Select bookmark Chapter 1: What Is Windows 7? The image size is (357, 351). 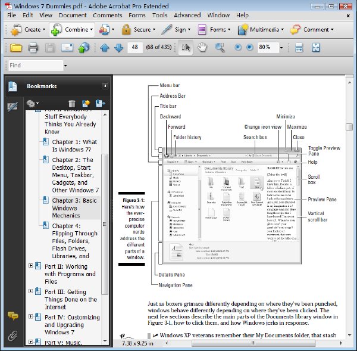coord(74,146)
